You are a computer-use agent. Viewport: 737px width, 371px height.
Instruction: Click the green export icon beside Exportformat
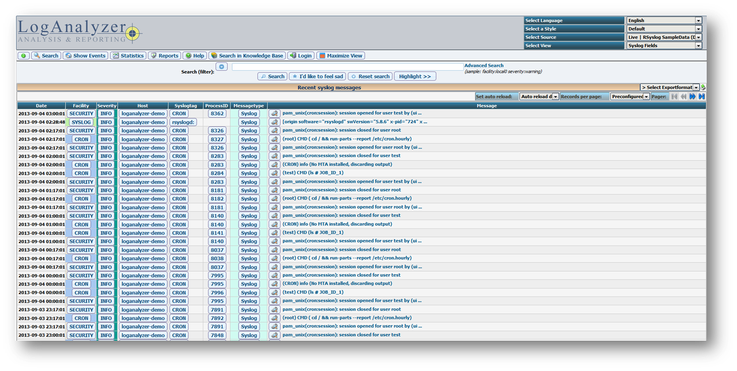703,88
